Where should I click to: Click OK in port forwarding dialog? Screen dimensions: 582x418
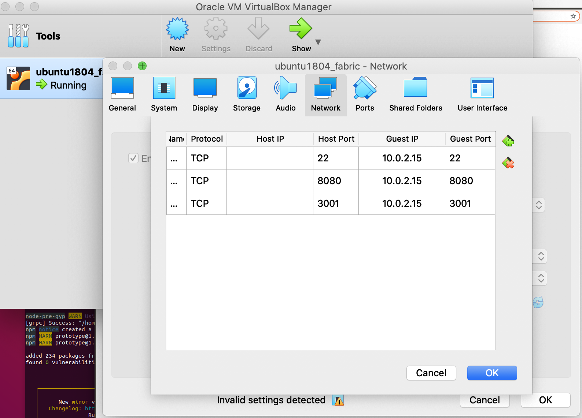492,373
